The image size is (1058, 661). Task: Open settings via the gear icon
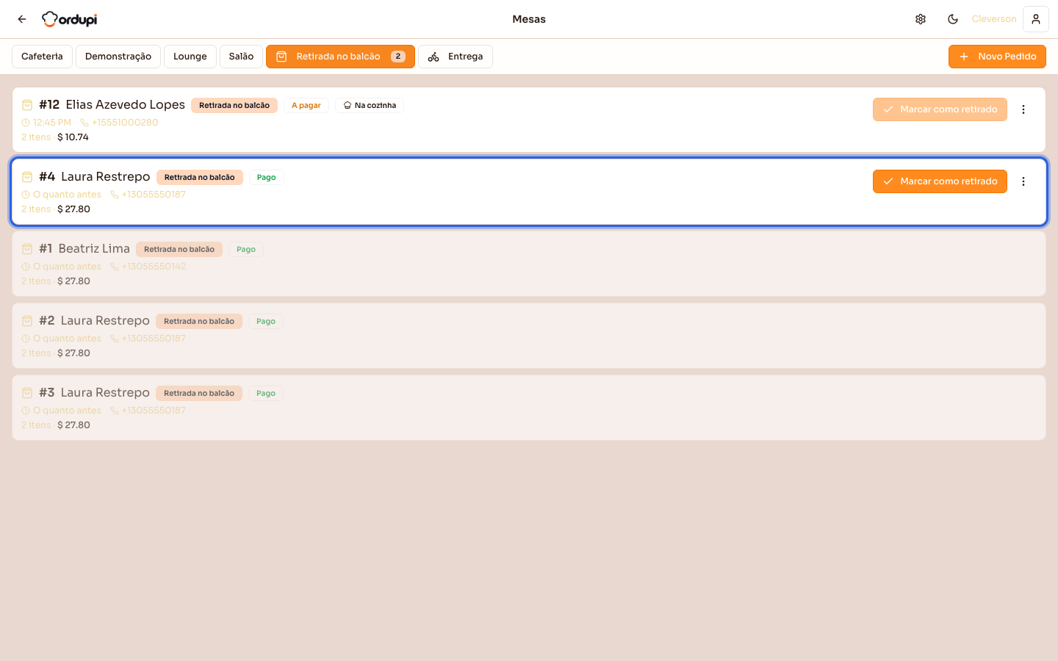(x=921, y=19)
